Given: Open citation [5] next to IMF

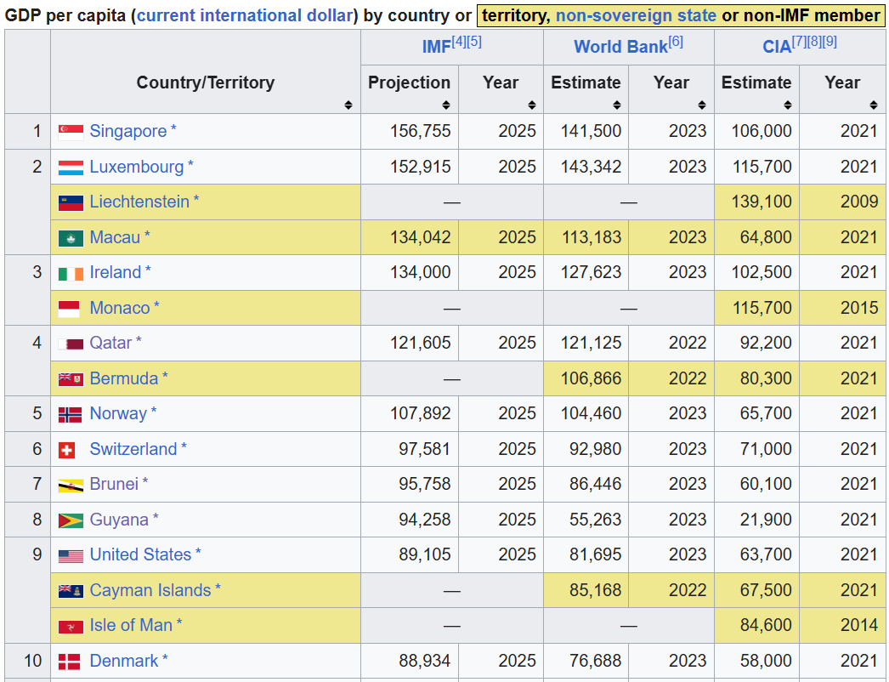Looking at the screenshot, I should click(x=474, y=42).
